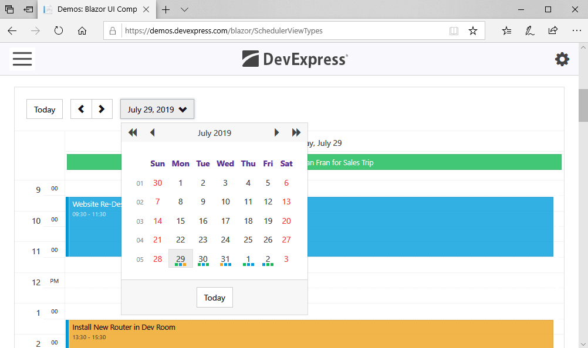Add the page to favorites via the star icon

(473, 30)
